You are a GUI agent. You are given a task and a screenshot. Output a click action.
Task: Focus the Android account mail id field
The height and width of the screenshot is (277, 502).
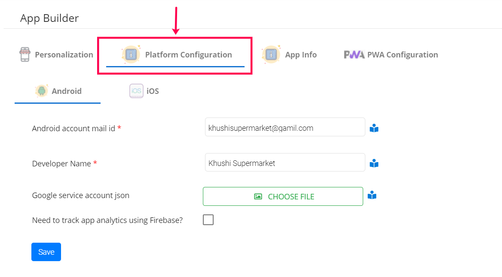tap(285, 127)
